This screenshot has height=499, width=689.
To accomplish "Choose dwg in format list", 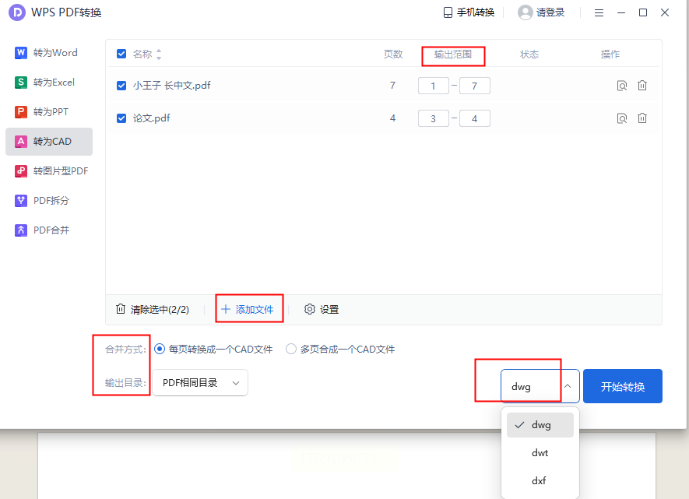I will [x=540, y=425].
